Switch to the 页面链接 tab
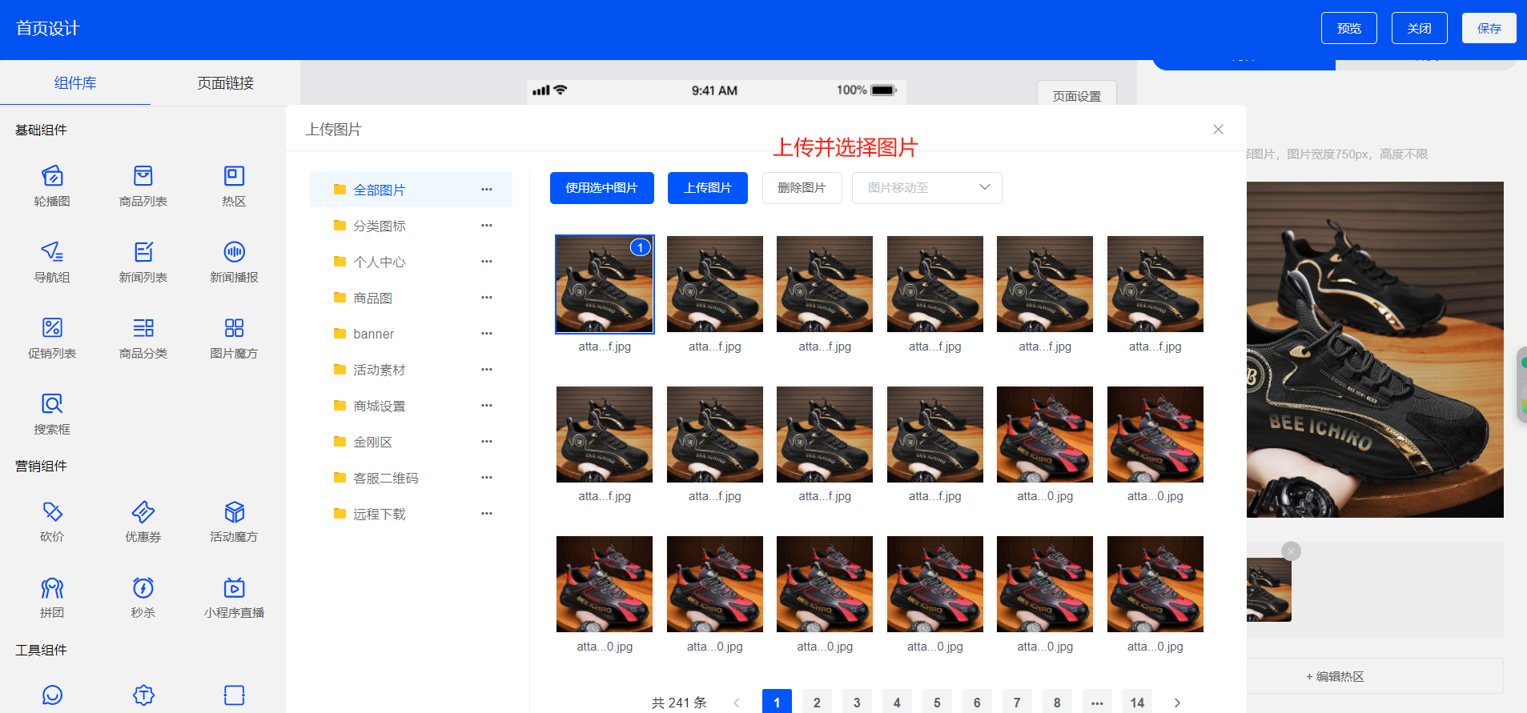The width and height of the screenshot is (1527, 713). [x=225, y=83]
